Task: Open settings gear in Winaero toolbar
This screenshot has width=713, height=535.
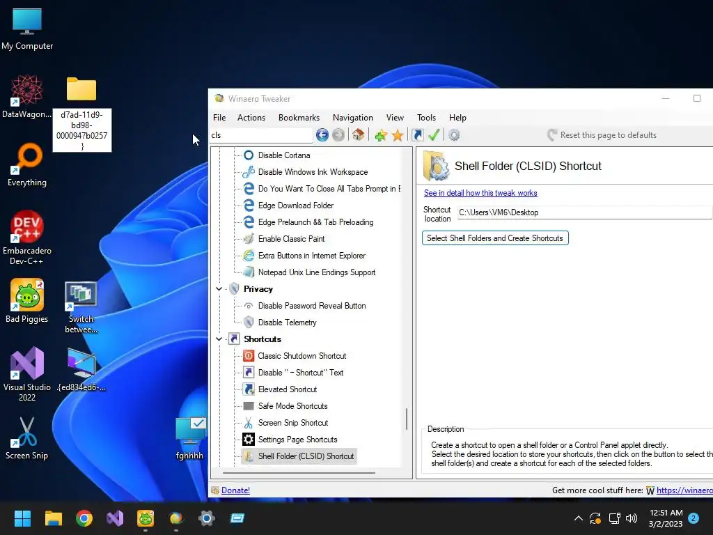Action: coord(454,134)
